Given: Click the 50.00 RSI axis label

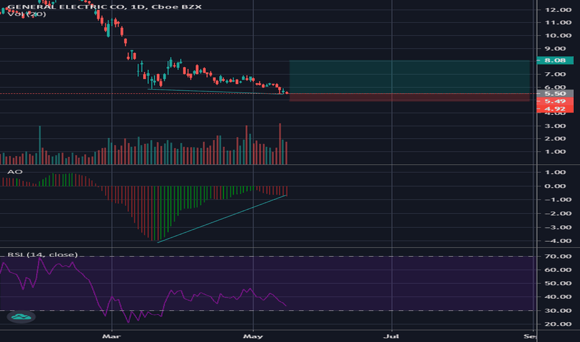Looking at the screenshot, I should pyautogui.click(x=558, y=283).
